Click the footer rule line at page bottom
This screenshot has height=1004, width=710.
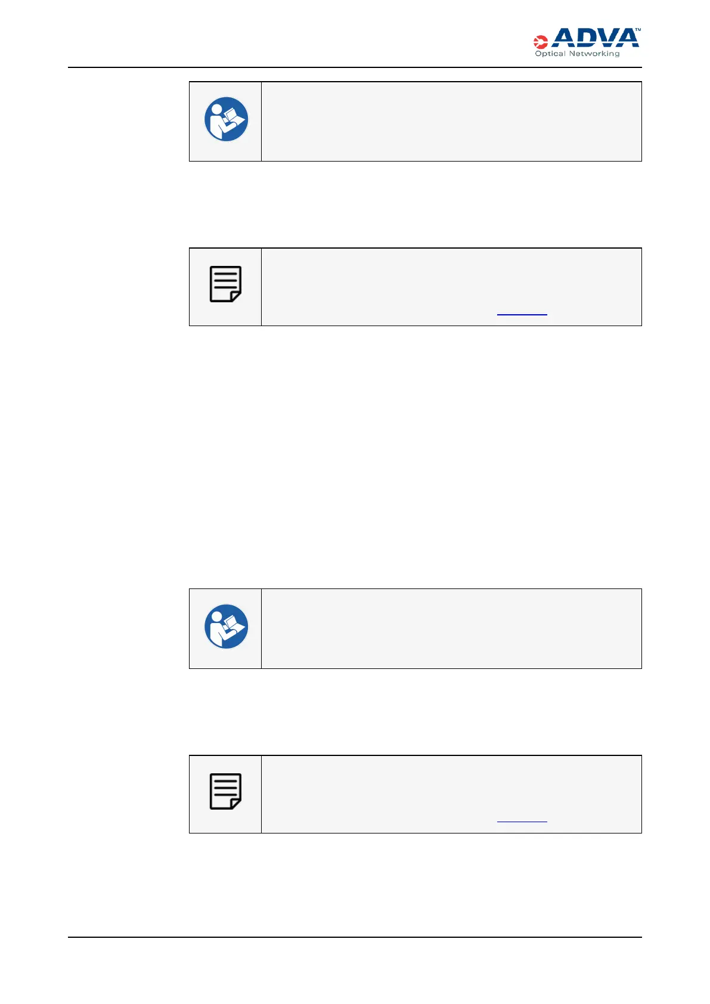355,937
